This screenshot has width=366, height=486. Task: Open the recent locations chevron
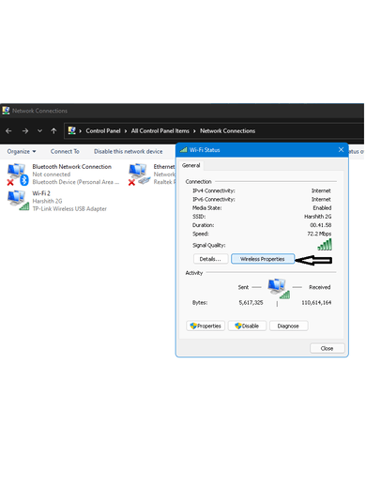point(39,131)
